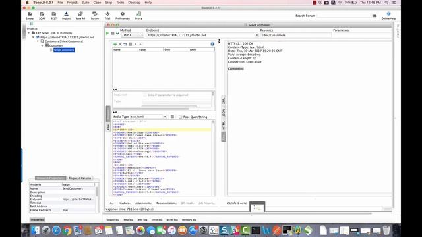Click horizontal scrollbar in parameter details pane
422x237 pixels.
(151, 109)
